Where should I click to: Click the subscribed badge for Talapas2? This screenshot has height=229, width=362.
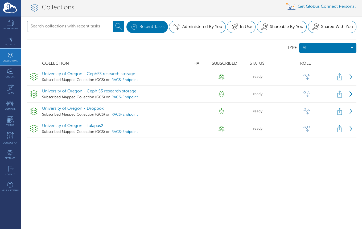click(221, 128)
